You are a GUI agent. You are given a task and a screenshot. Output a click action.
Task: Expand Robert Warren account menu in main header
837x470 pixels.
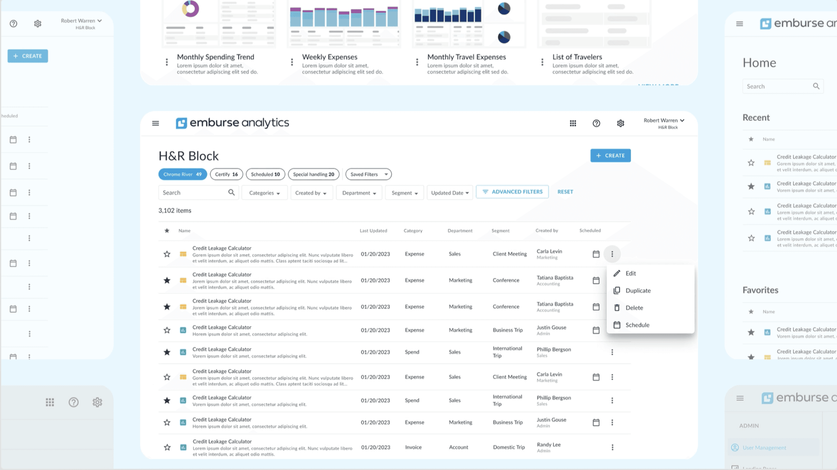[664, 121]
